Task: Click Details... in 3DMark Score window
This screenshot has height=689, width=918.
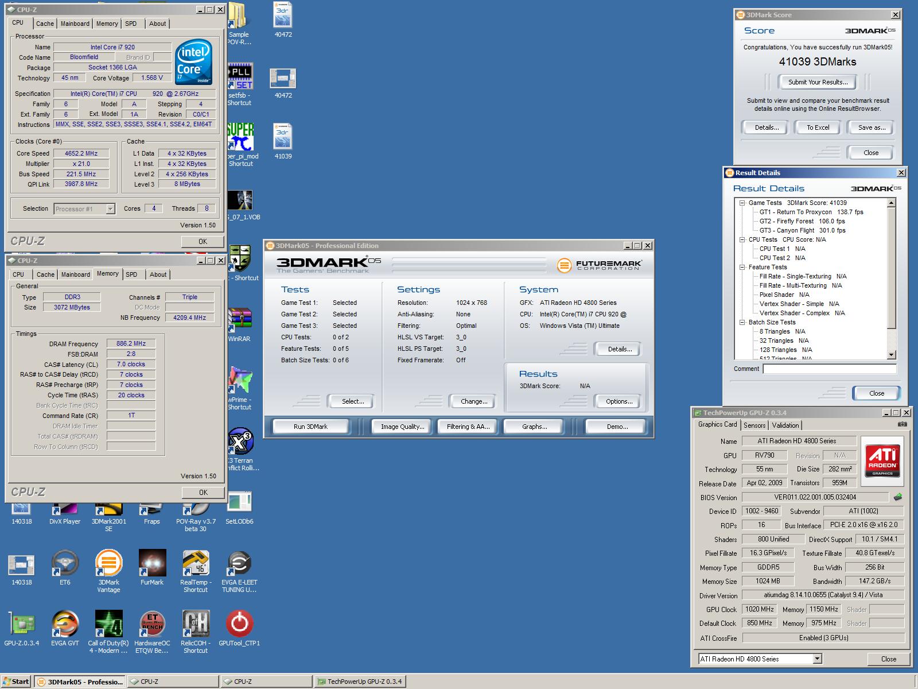Action: click(x=767, y=127)
